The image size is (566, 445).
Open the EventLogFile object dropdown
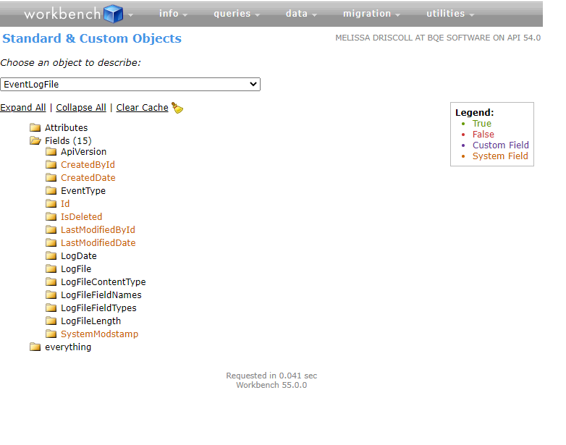[130, 84]
